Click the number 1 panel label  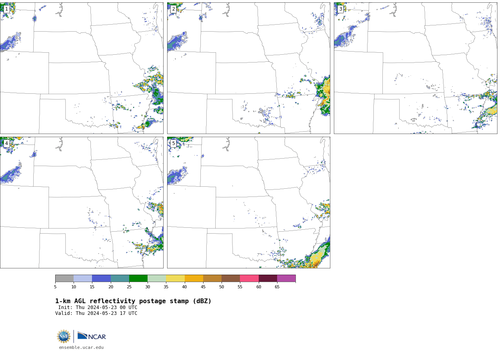pos(6,9)
